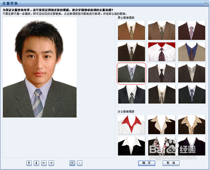This screenshot has width=210, height=170.
Task: Choose white shirt with red-blue striped tie
Action: click(x=162, y=52)
